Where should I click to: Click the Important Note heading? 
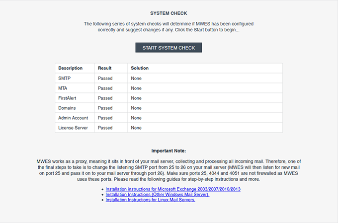(169, 150)
